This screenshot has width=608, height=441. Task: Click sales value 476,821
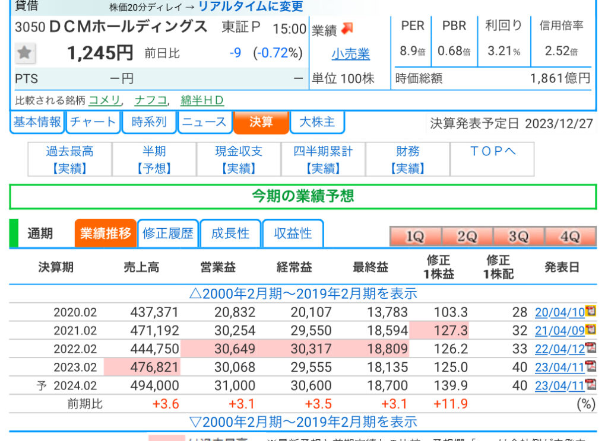pyautogui.click(x=154, y=367)
